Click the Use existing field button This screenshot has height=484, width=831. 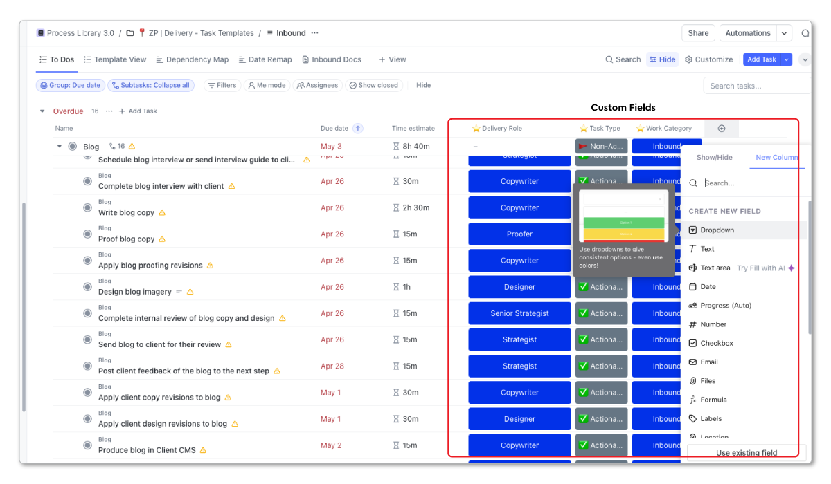pyautogui.click(x=747, y=452)
